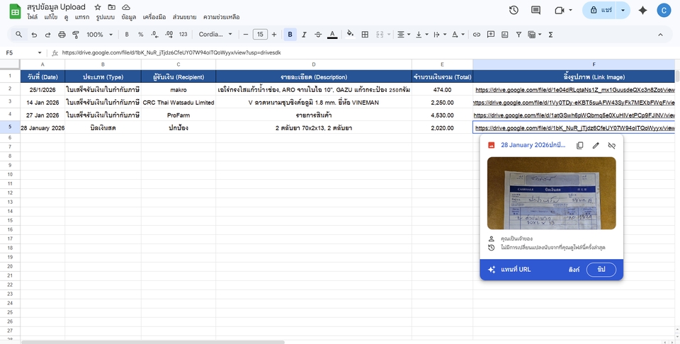
Task: Click the receipt image thumbnail
Action: coord(552,193)
